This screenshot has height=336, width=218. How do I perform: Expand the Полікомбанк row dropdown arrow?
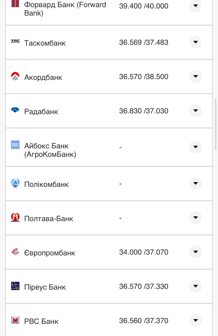pos(195,183)
